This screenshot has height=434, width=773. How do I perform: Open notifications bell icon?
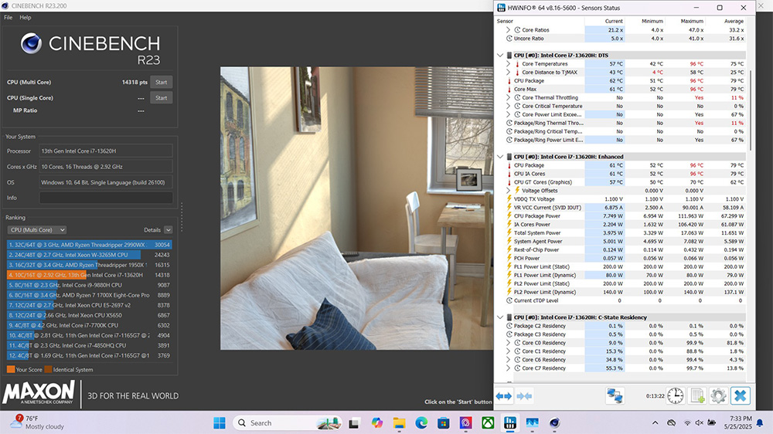pyautogui.click(x=760, y=422)
